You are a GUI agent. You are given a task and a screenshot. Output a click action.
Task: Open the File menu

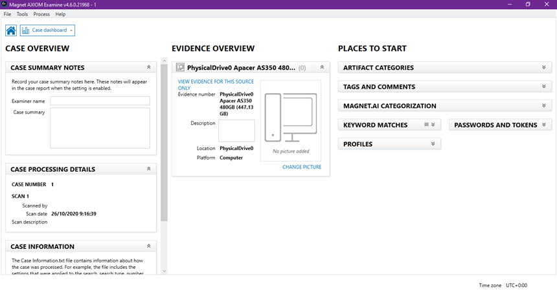coord(7,14)
